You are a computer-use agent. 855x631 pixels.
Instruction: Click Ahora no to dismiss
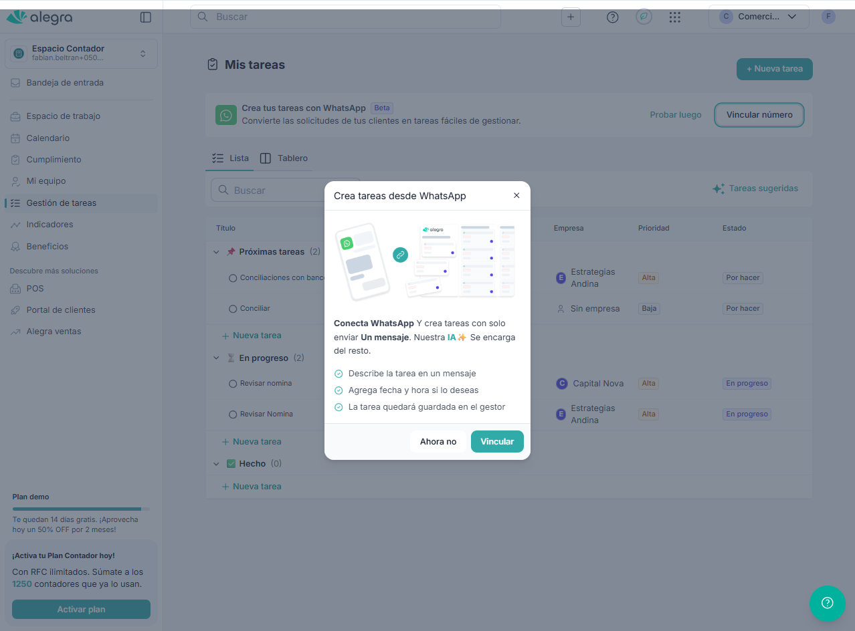[438, 441]
